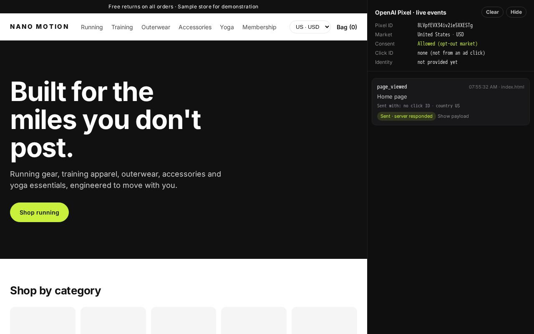Click the 'Home page' event description
Image resolution: width=534 pixels, height=334 pixels.
392,96
